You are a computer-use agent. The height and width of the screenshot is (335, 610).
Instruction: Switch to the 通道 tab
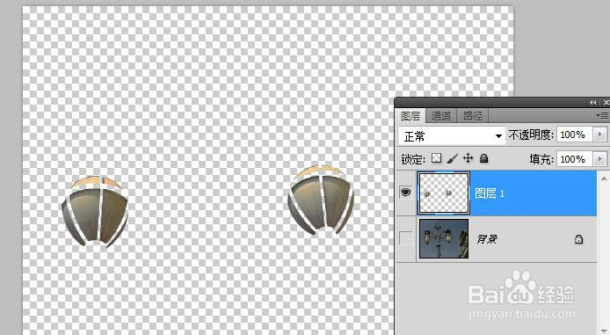tap(440, 115)
